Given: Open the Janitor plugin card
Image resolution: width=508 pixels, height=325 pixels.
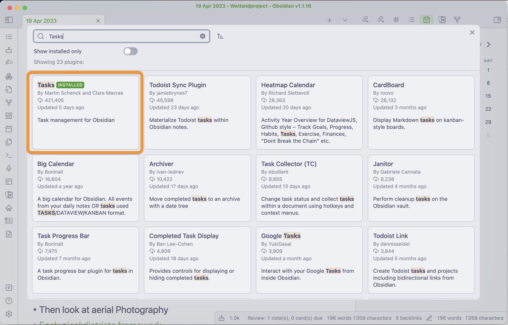Looking at the screenshot, I should click(421, 188).
